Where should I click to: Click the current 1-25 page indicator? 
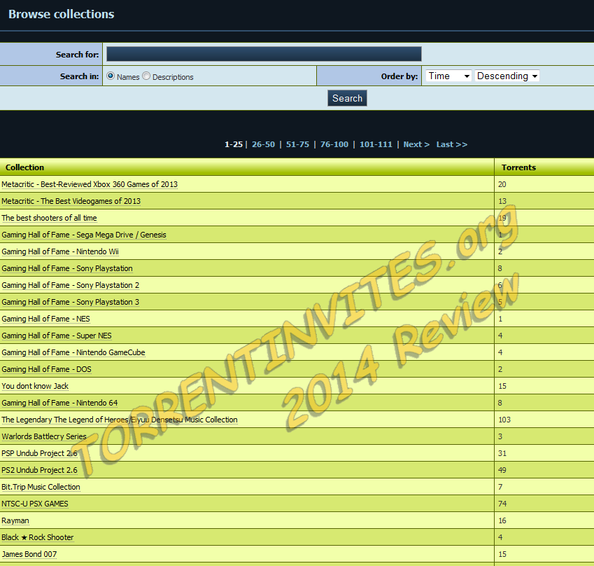point(234,144)
